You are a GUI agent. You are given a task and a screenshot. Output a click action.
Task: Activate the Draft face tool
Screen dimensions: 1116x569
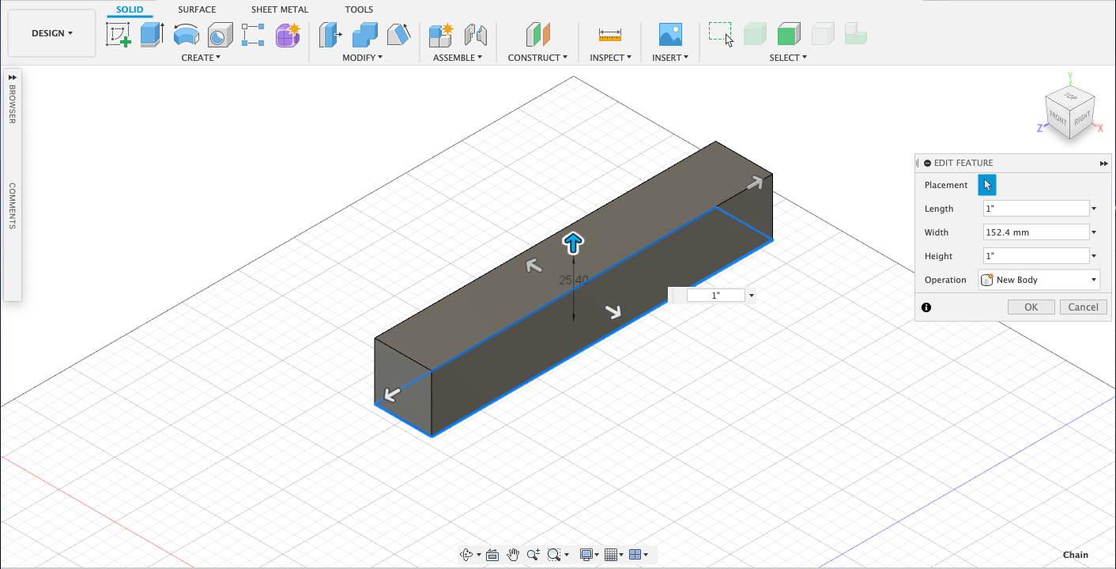(398, 34)
